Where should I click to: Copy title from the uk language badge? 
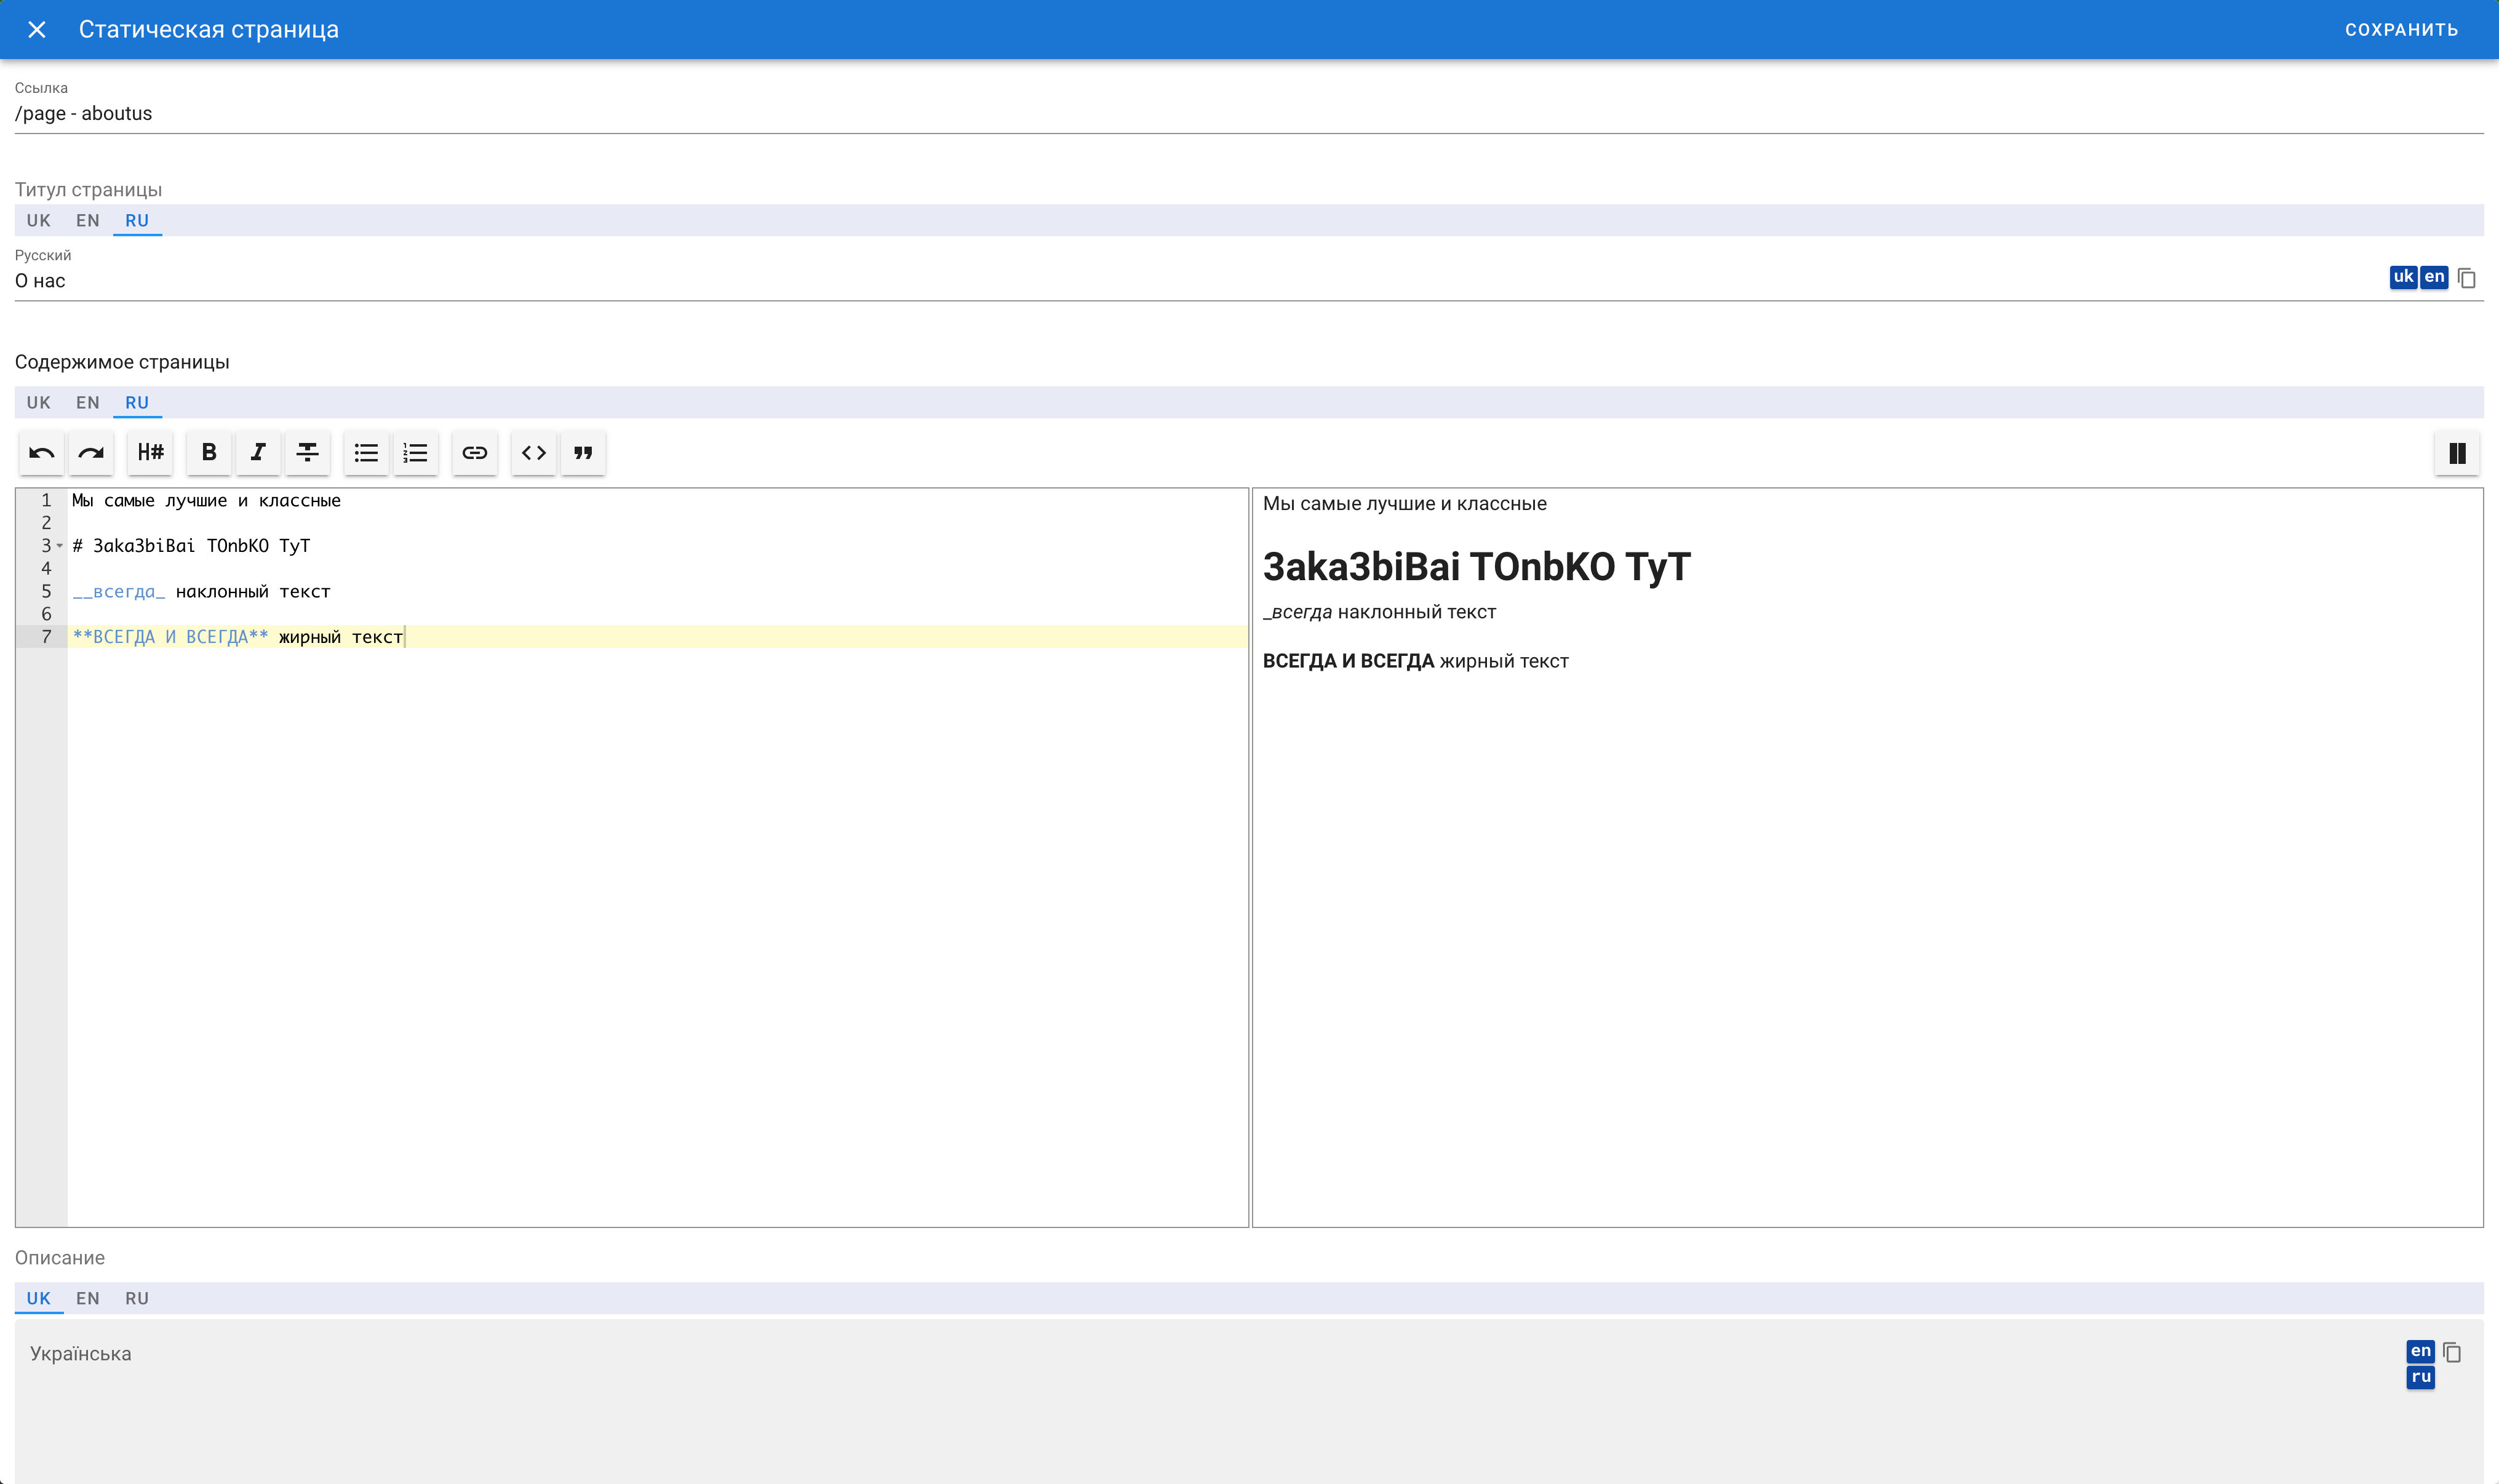[2403, 277]
